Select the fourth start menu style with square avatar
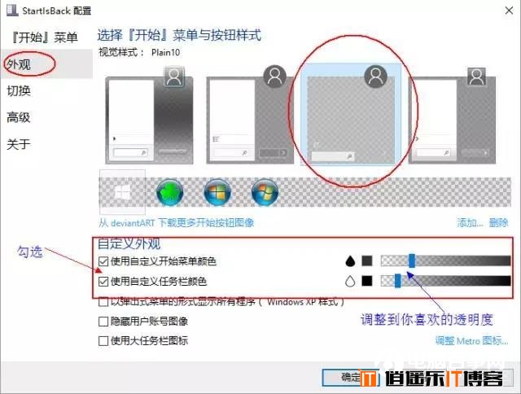Image resolution: width=521 pixels, height=394 pixels. click(x=452, y=116)
